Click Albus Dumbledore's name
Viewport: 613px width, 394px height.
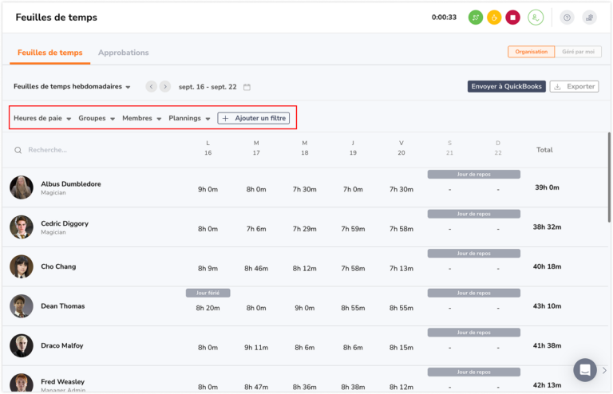tap(71, 184)
